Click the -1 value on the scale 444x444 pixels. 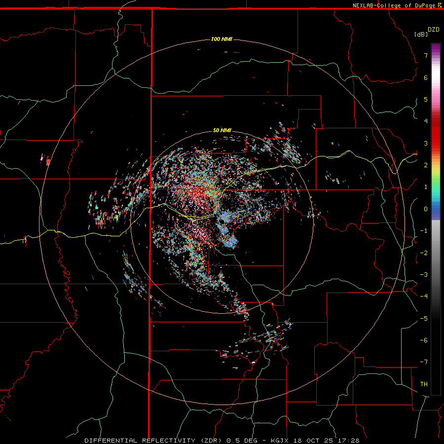pos(424,231)
